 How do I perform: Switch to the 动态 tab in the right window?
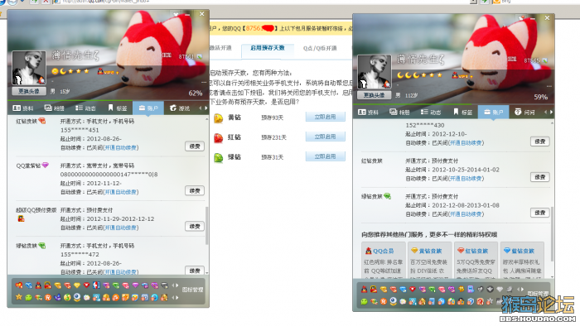click(x=431, y=112)
